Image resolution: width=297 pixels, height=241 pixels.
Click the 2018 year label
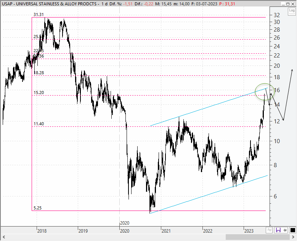tap(42, 231)
